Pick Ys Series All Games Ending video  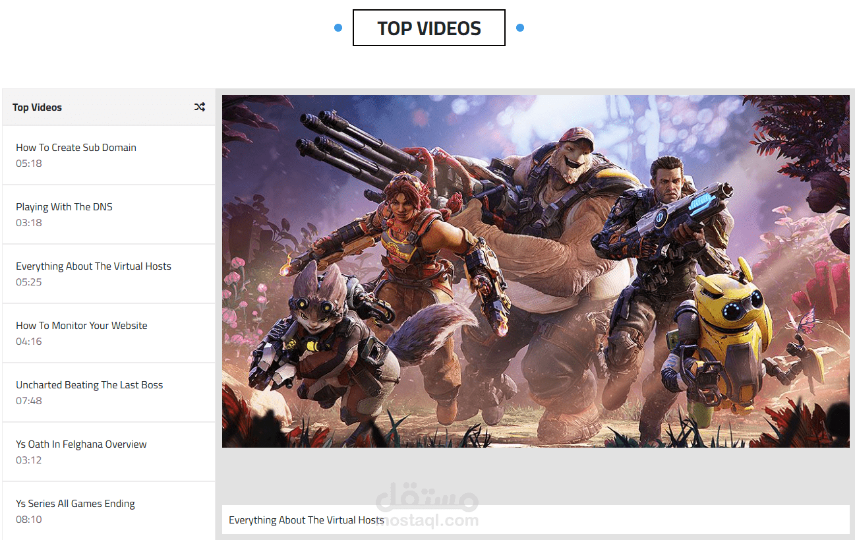[109, 511]
